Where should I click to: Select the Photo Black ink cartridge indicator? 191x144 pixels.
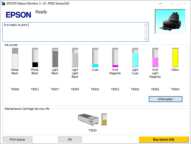pos(35,57)
